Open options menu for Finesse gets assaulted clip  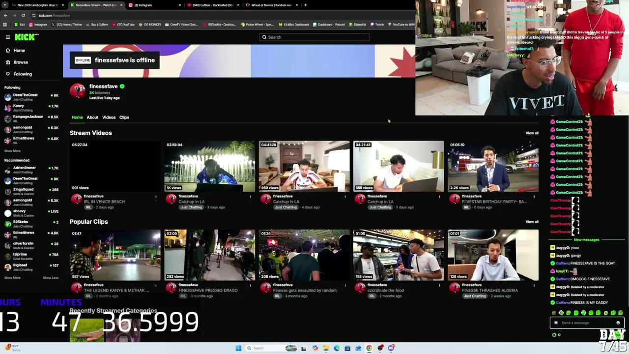coord(345,285)
